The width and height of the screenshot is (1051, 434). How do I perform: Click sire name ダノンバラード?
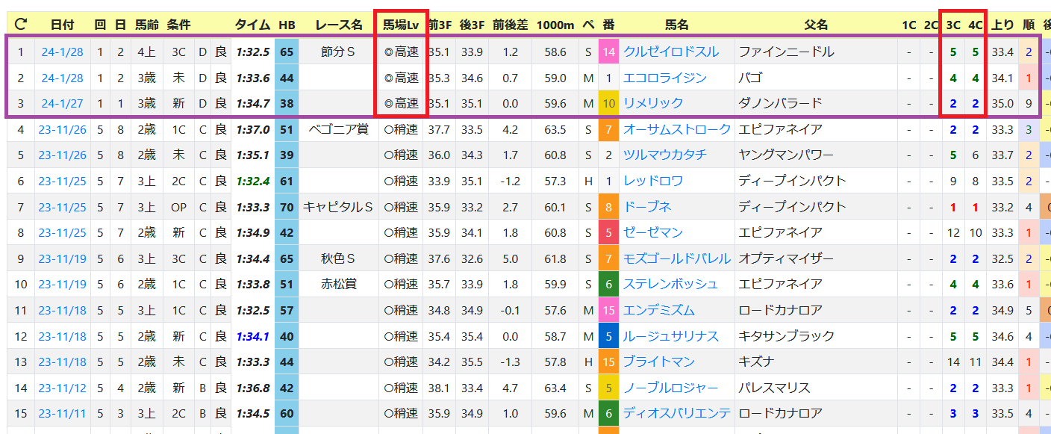click(x=780, y=103)
